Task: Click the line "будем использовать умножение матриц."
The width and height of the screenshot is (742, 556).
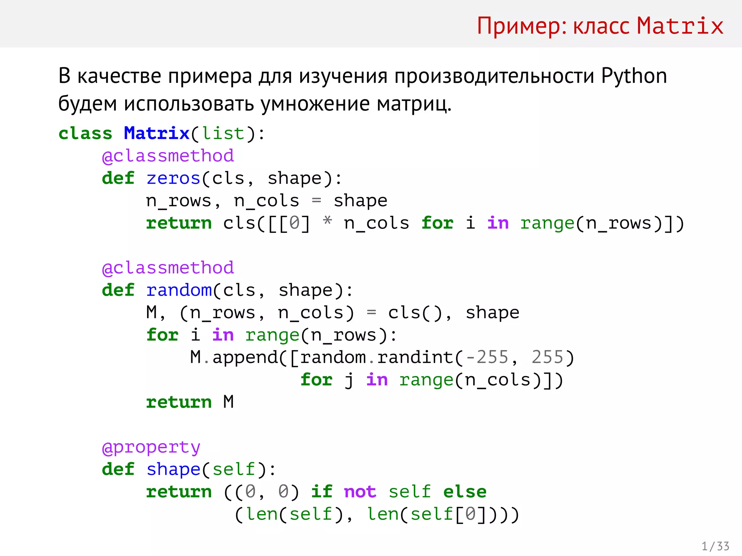Action: (255, 104)
